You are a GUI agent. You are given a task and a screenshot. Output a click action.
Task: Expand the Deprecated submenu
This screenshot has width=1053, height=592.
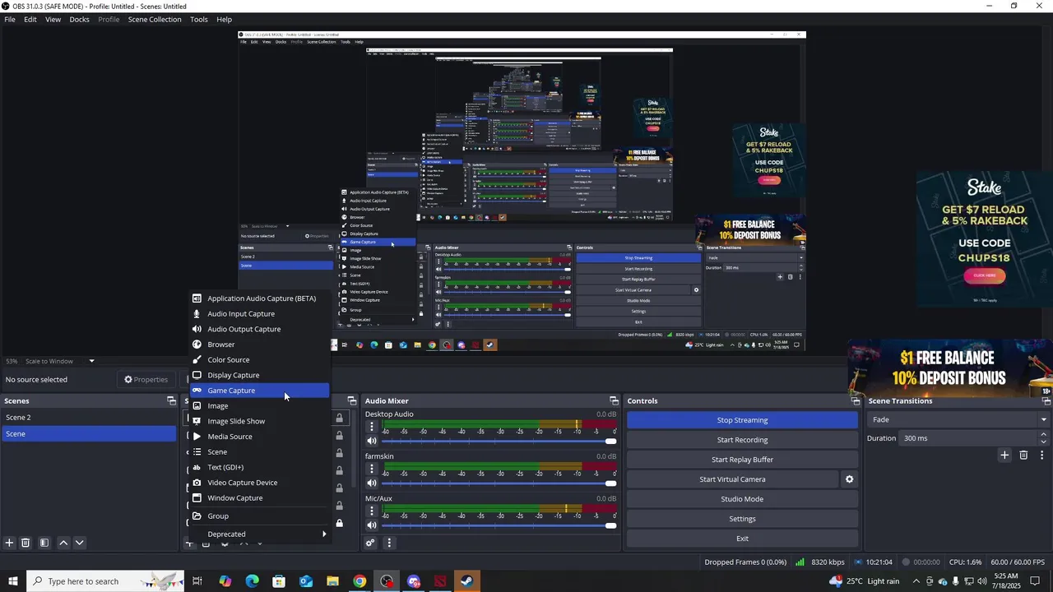259,534
